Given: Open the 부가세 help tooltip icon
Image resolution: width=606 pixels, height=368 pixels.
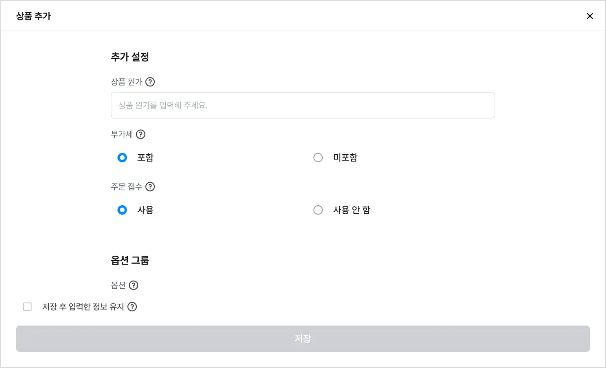Looking at the screenshot, I should (141, 134).
